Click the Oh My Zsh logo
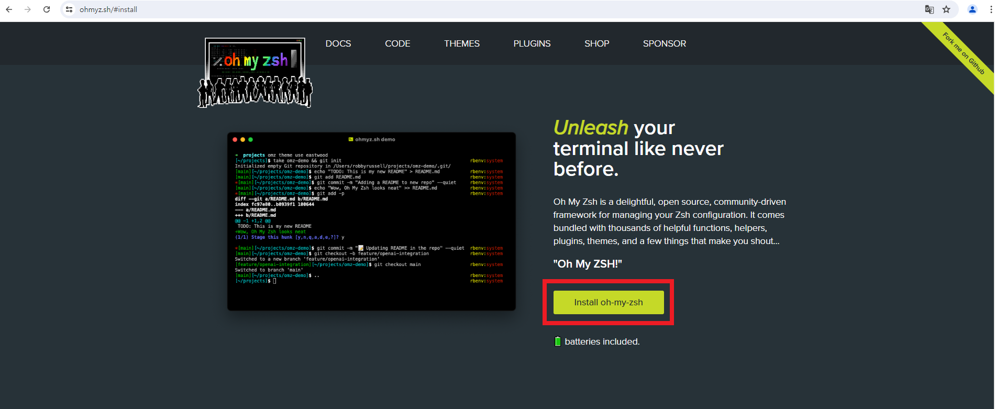This screenshot has width=995, height=409. pyautogui.click(x=255, y=72)
